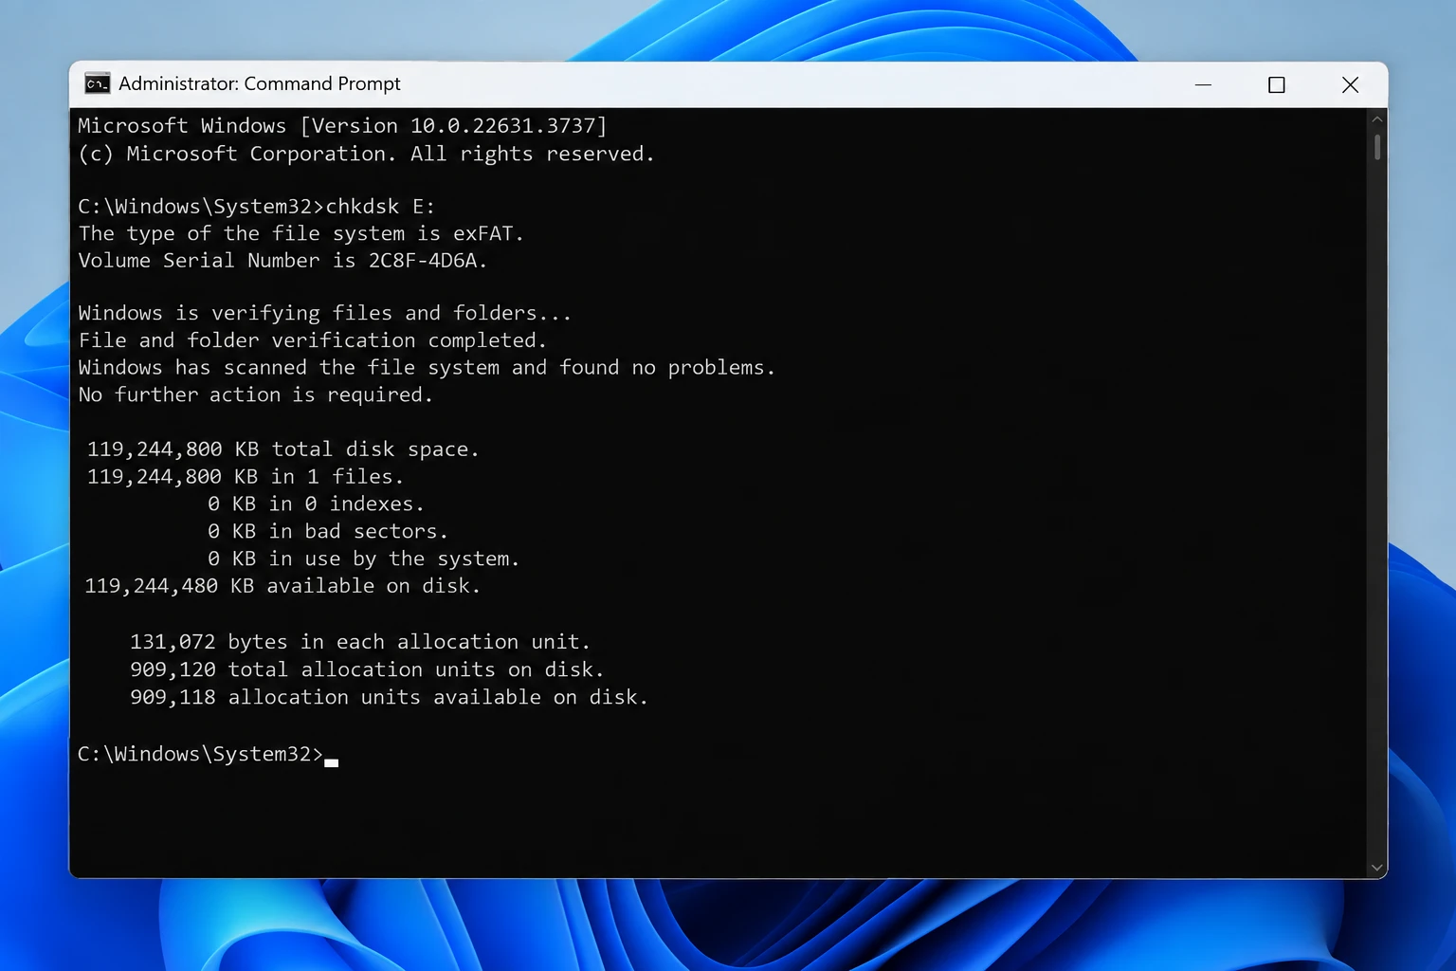Close the Administrator Command Prompt window
Viewport: 1456px width, 971px height.
pos(1351,84)
